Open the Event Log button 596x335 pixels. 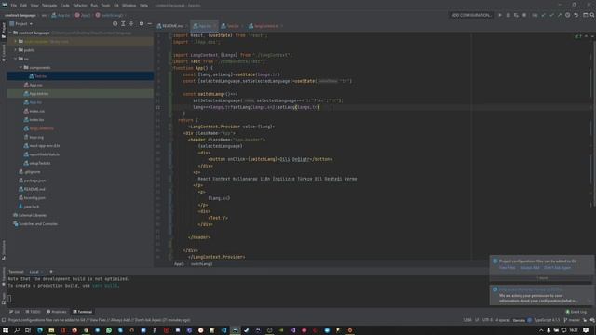pos(576,312)
